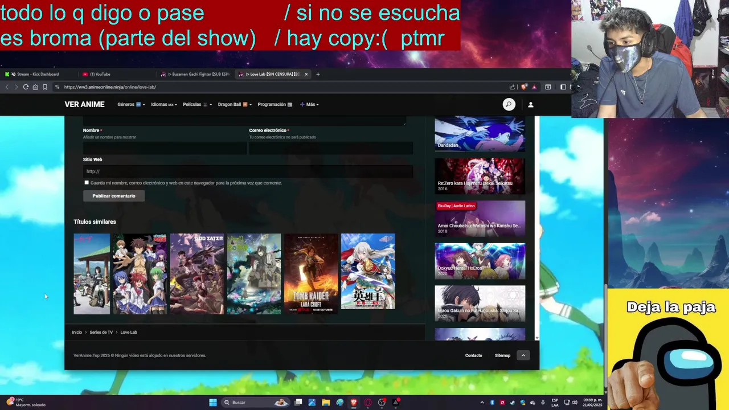729x410 pixels.
Task: Go back with the browser back arrow
Action: [x=7, y=87]
